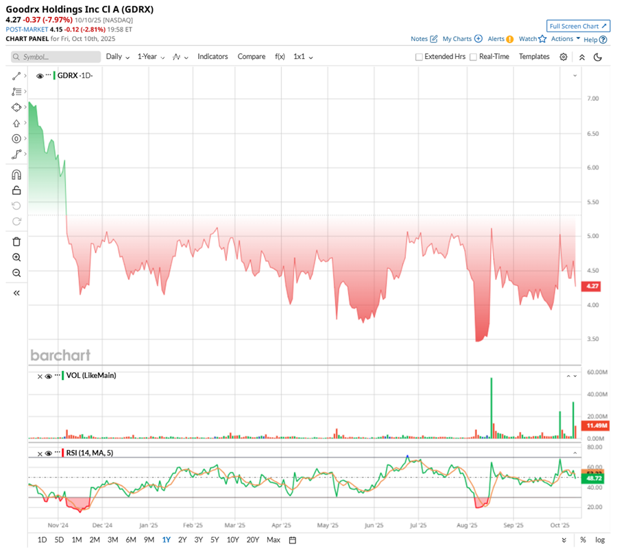This screenshot has width=619, height=550.
Task: Open the f(x) expressions menu
Action: (280, 56)
